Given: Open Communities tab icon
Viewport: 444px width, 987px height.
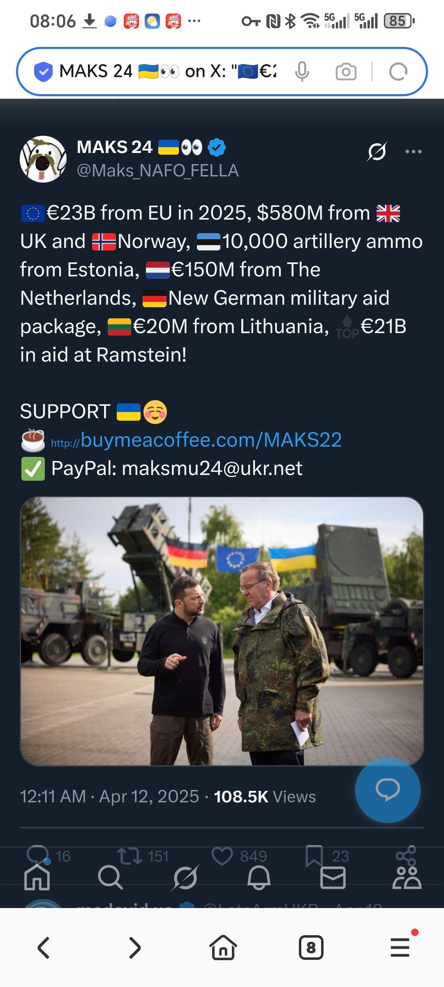Looking at the screenshot, I should [407, 877].
